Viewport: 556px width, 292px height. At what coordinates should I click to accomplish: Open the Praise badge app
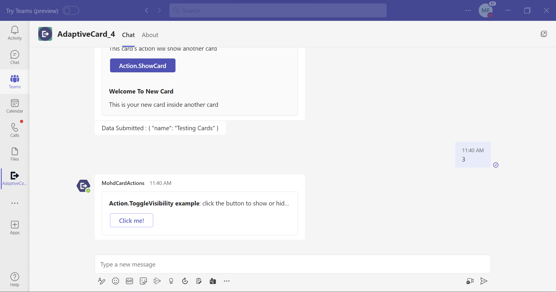[171, 281]
